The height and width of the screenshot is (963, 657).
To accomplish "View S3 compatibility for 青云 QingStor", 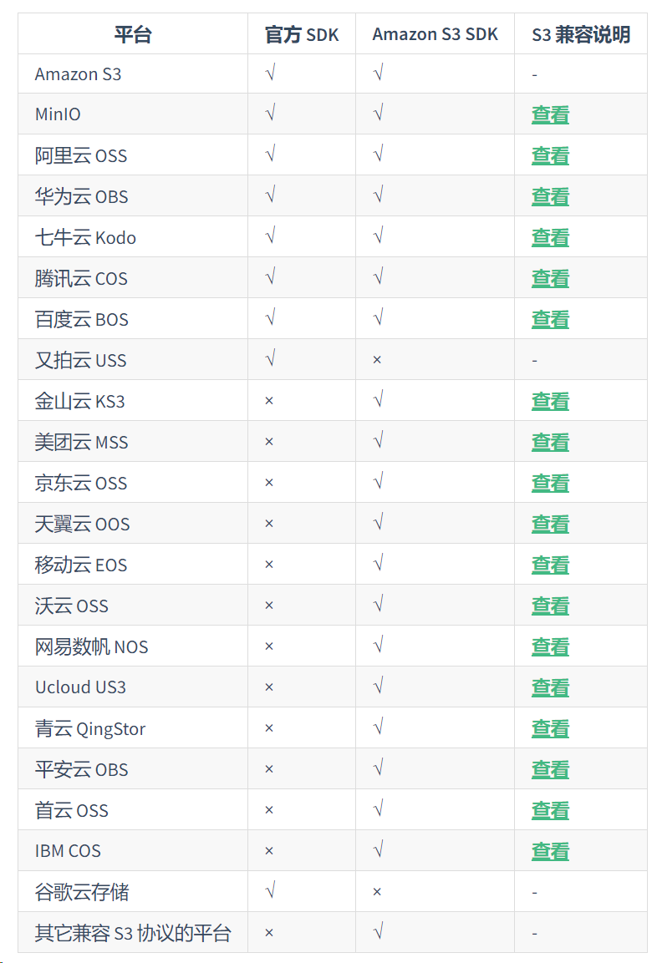I will pos(550,728).
